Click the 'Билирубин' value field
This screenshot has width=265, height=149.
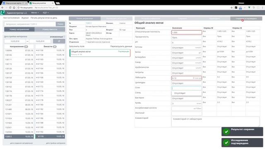187,58
